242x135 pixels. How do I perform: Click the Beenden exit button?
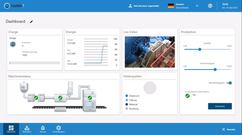click(x=229, y=129)
